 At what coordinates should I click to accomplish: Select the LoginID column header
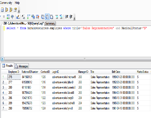pos(64,72)
